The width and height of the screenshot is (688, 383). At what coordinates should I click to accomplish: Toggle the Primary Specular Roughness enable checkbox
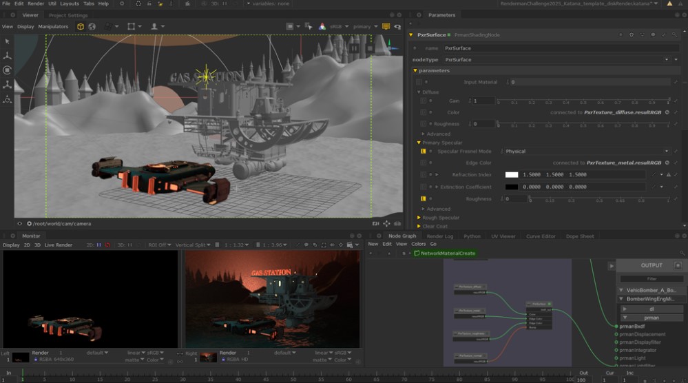pyautogui.click(x=424, y=199)
